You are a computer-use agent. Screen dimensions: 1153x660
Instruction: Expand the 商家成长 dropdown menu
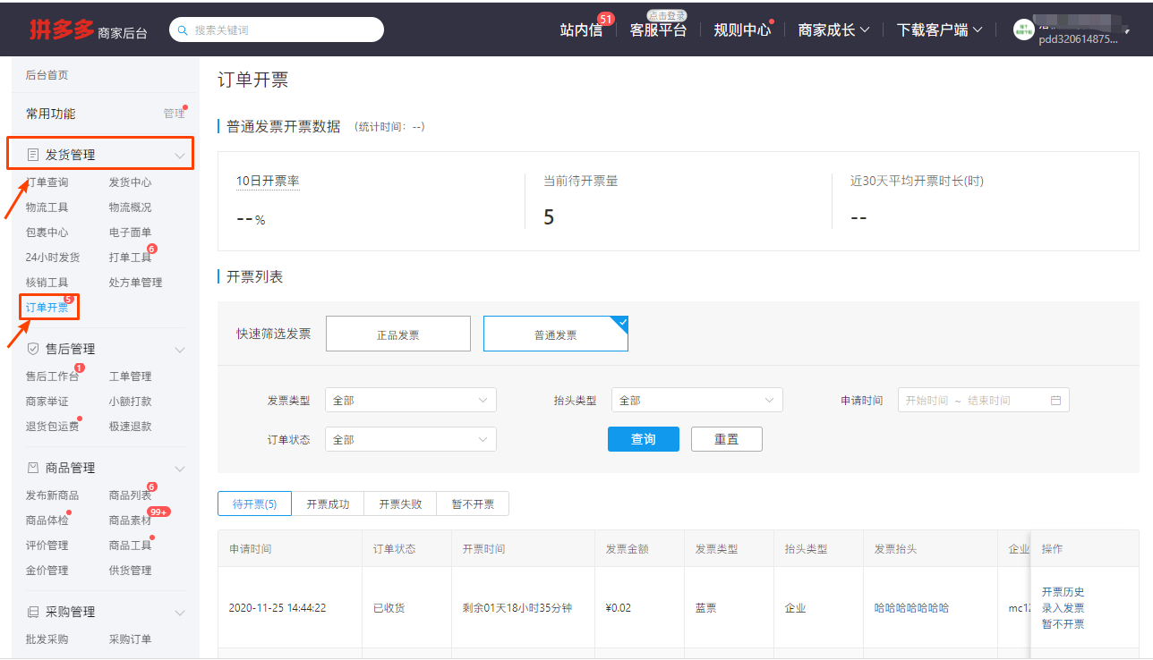833,30
